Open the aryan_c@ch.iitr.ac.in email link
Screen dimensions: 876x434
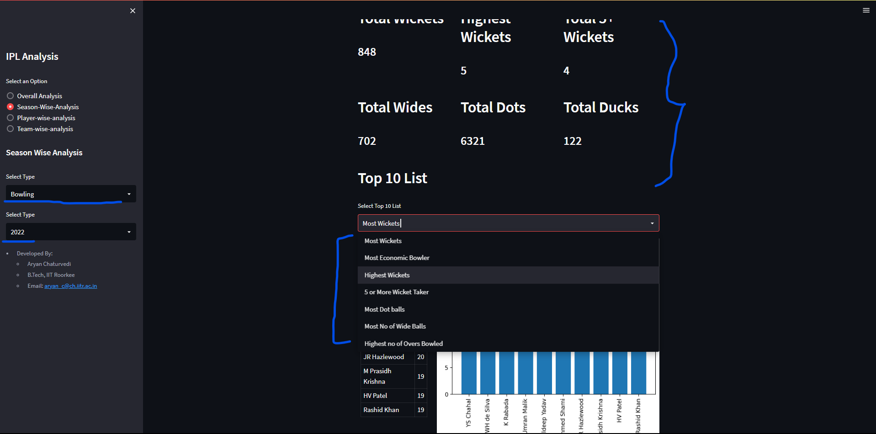point(70,286)
